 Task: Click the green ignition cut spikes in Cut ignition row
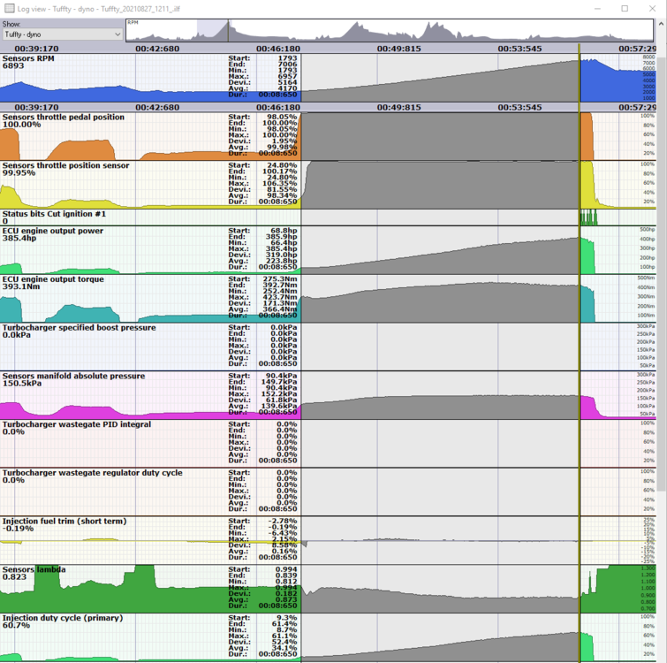588,217
